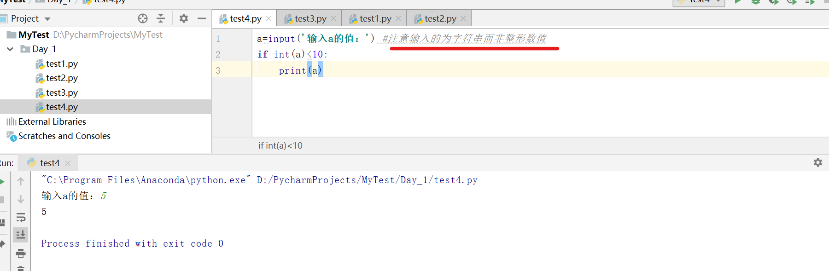
Task: Close the test4.py editor tab
Action: [269, 18]
